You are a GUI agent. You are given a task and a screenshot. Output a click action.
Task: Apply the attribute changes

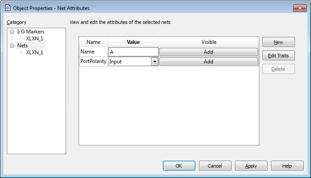(x=251, y=166)
